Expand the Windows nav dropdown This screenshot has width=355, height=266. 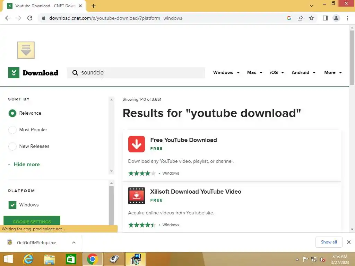(226, 73)
